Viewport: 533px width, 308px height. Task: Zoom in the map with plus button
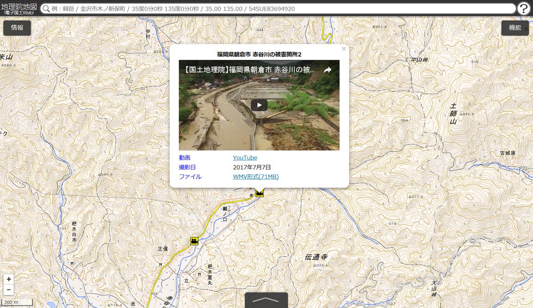pos(9,280)
